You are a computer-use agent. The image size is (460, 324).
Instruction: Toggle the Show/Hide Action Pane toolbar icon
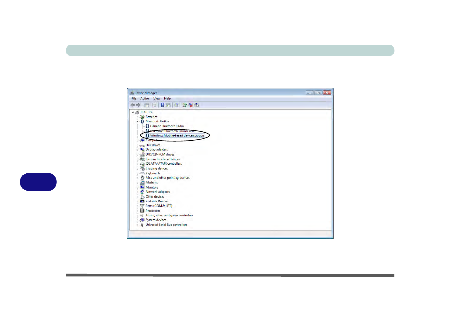[x=168, y=105]
